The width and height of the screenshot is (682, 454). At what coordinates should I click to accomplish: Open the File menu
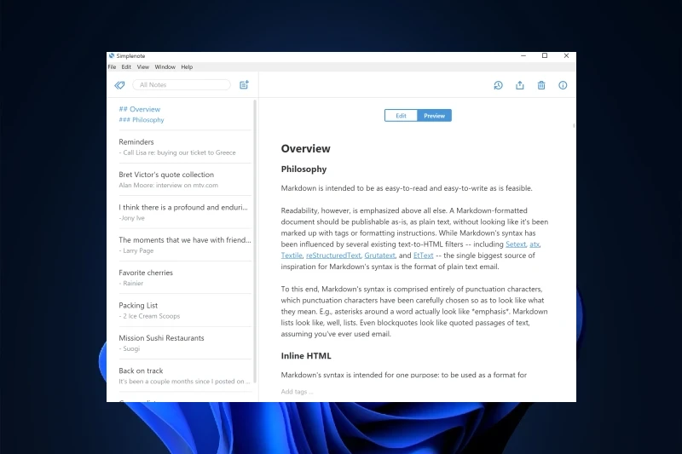[112, 67]
